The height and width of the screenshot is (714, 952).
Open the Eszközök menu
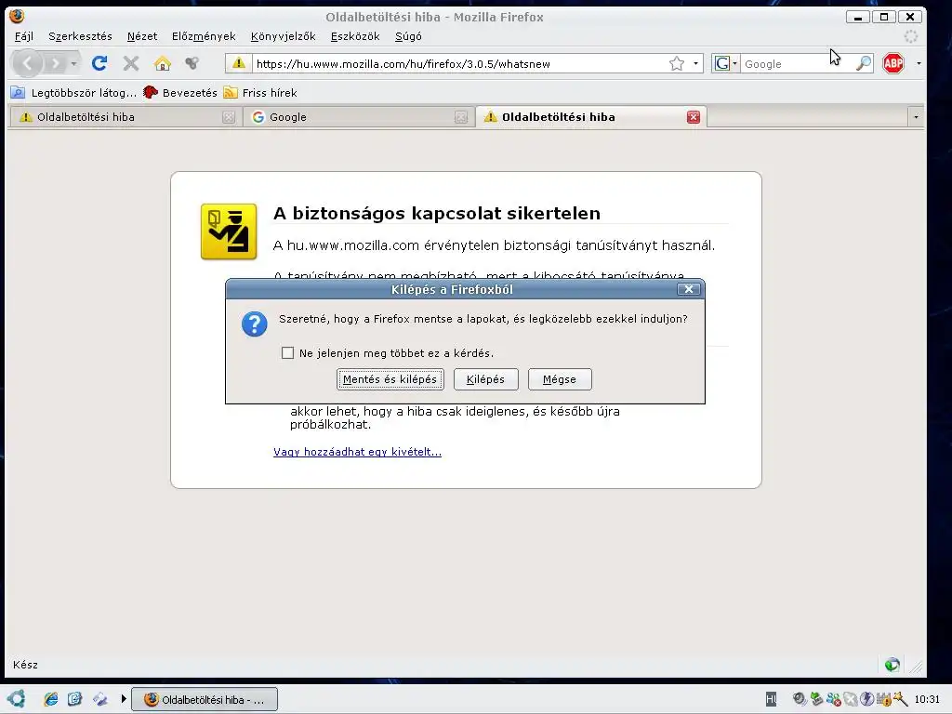355,36
